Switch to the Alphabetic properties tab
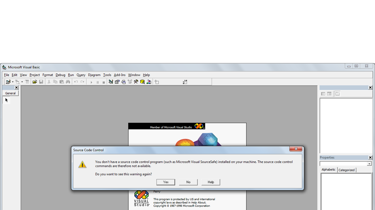The width and height of the screenshot is (375, 210). (x=328, y=170)
